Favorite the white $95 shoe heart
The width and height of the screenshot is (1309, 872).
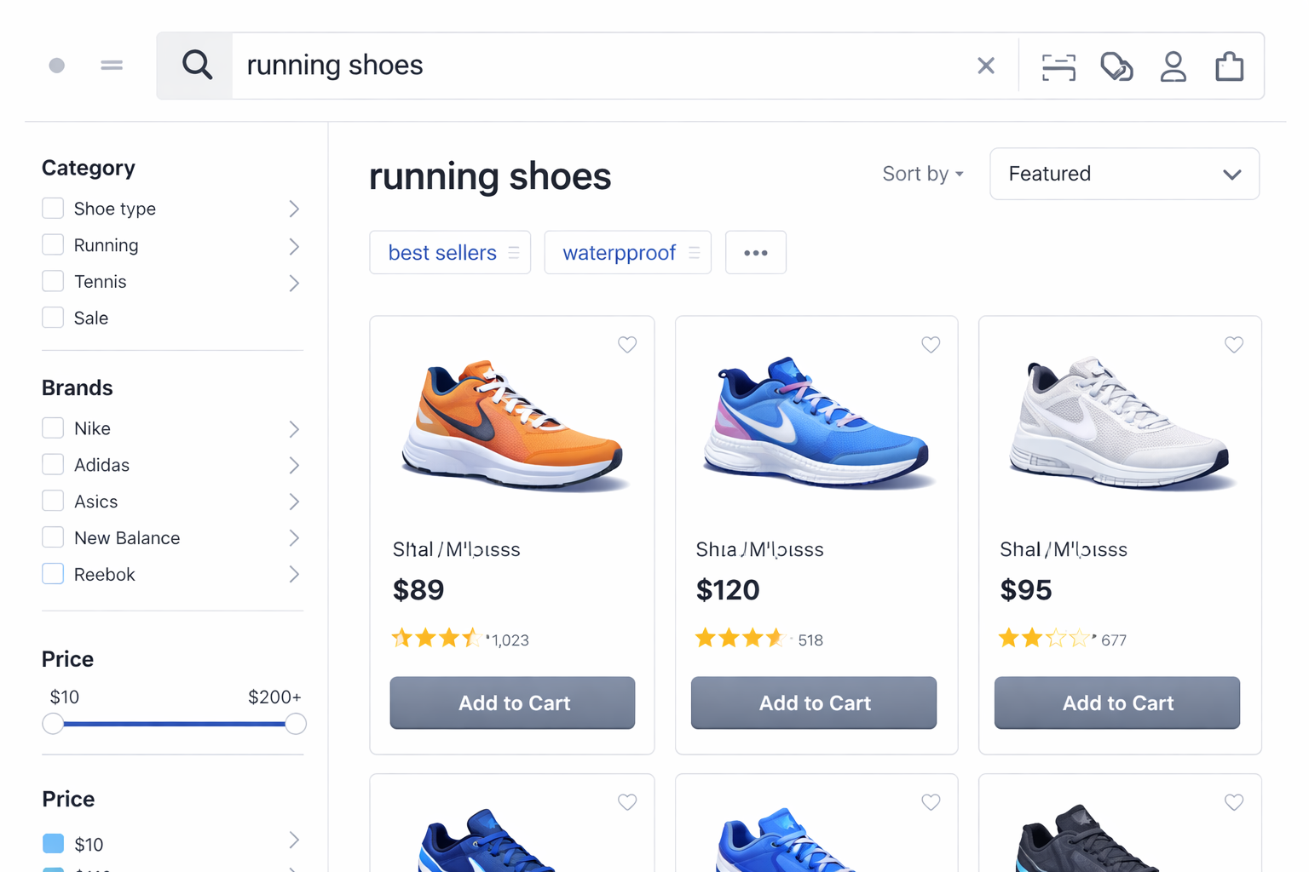[x=1234, y=345]
